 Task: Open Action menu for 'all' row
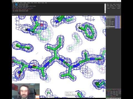116,16
